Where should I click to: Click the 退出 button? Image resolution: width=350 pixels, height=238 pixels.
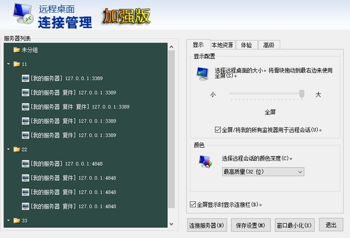pyautogui.click(x=331, y=225)
